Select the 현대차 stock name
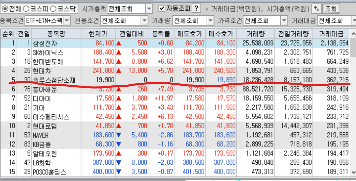The image size is (356, 181). click(42, 71)
